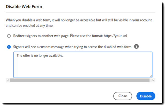Image resolution: width=165 pixels, height=105 pixels.
Task: Click the Disable button
Action: 146,96
